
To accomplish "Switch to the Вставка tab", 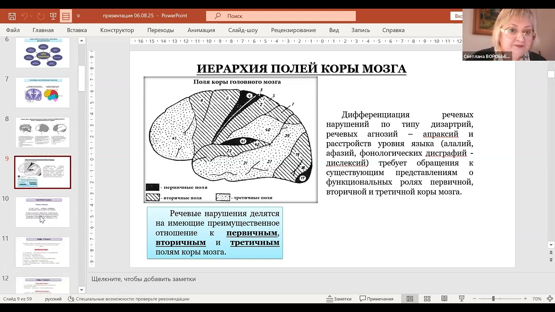I will [x=77, y=30].
